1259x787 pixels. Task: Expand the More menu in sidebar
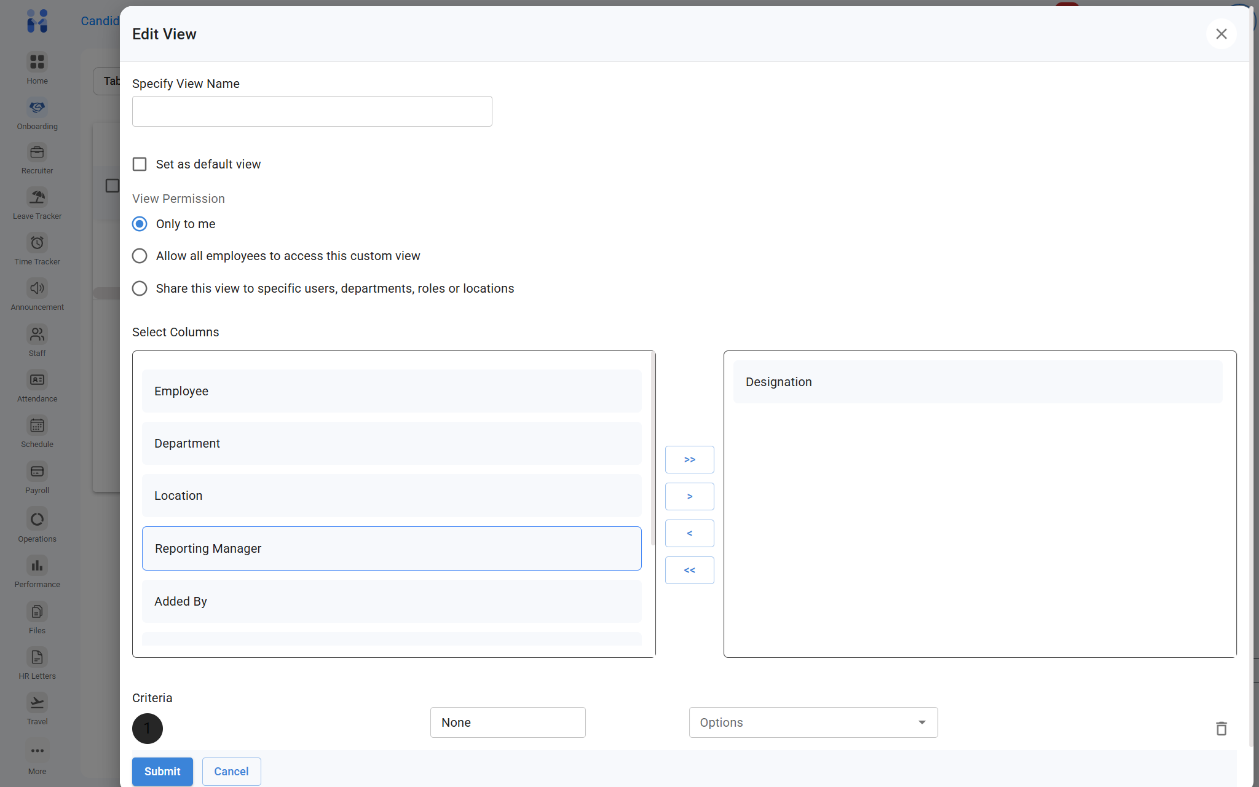37,751
